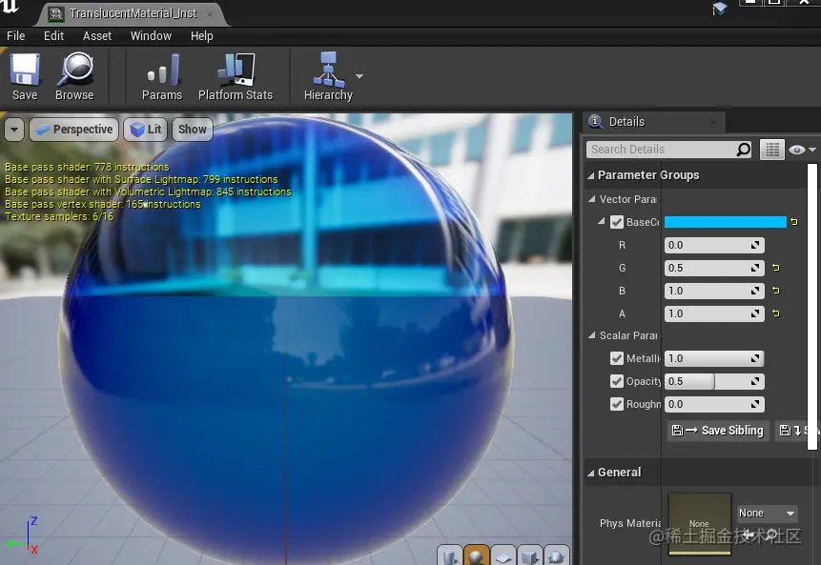Close the TranslucentMaterial_Inst tab
Viewport: 821px width, 565px height.
click(x=210, y=14)
